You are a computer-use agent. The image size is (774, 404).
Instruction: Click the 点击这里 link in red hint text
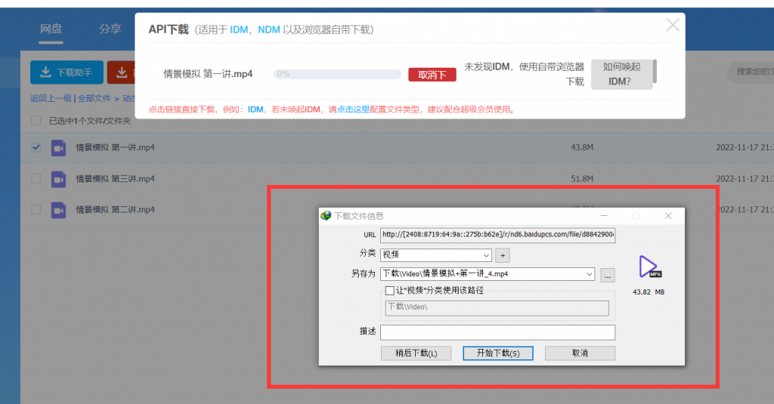[353, 109]
